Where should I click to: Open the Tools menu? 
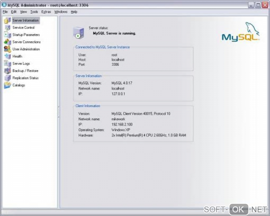click(34, 12)
